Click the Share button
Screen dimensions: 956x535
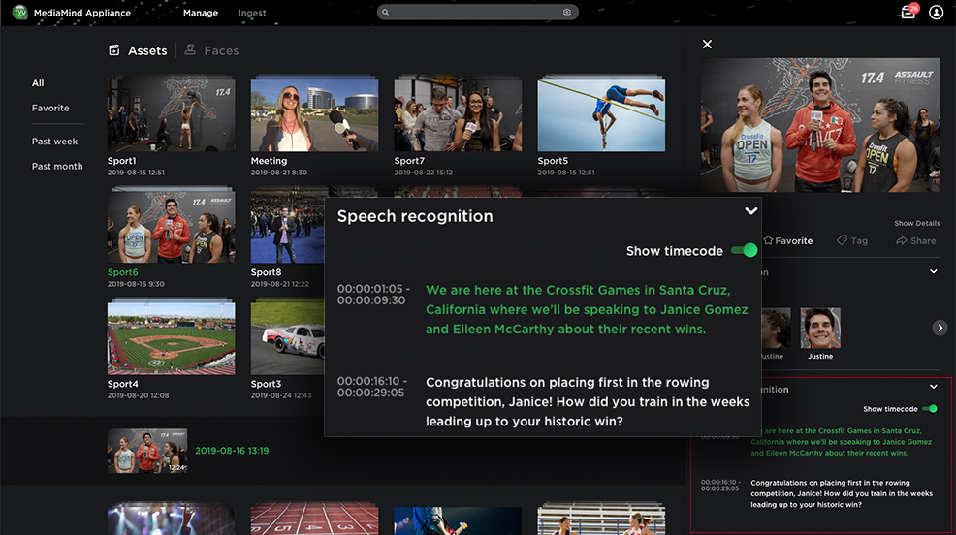pyautogui.click(x=915, y=240)
